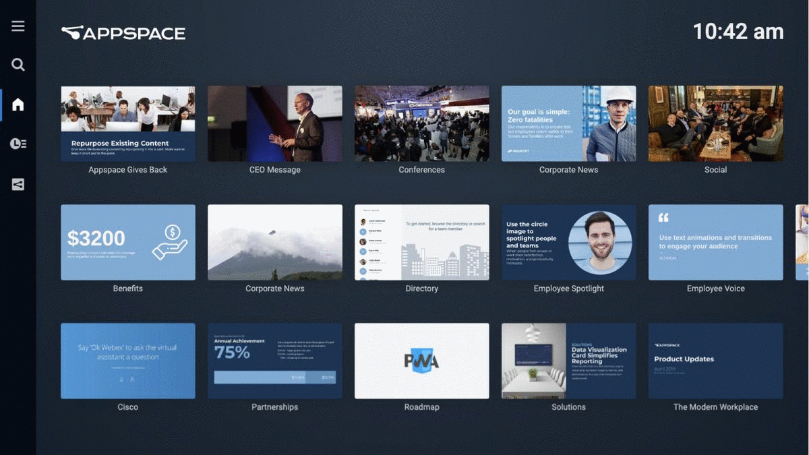The image size is (809, 455).
Task: Click the 'Employee Spotlight' caption
Action: pyautogui.click(x=569, y=289)
